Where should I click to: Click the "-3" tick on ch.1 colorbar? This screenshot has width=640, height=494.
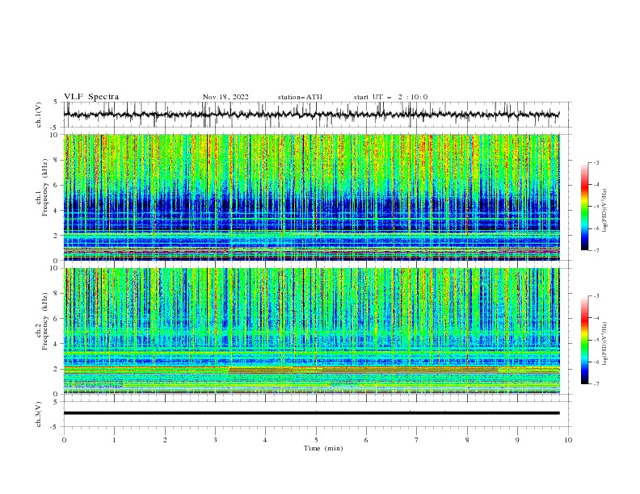596,162
